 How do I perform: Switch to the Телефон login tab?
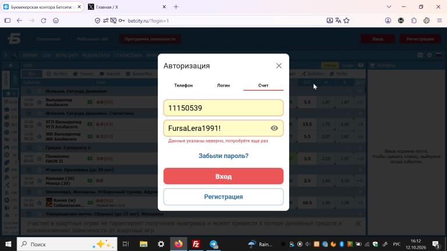coord(183,85)
